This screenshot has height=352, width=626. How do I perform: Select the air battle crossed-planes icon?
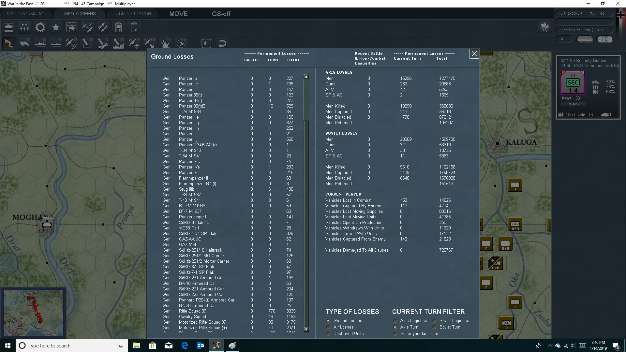coord(87,27)
